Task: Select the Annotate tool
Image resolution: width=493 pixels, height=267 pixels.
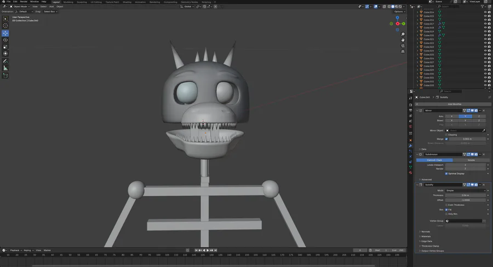Action: [5, 61]
